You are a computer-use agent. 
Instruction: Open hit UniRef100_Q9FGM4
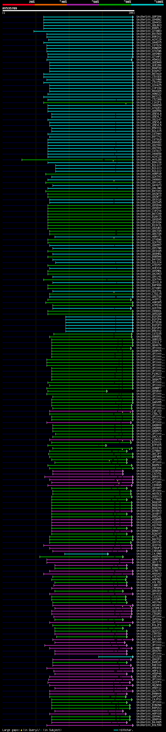tap(149, 17)
